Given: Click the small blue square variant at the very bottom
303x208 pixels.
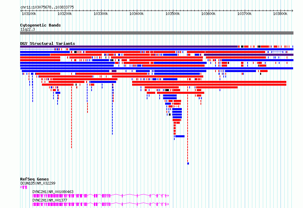Looking at the screenshot, I should pyautogui.click(x=188, y=163).
